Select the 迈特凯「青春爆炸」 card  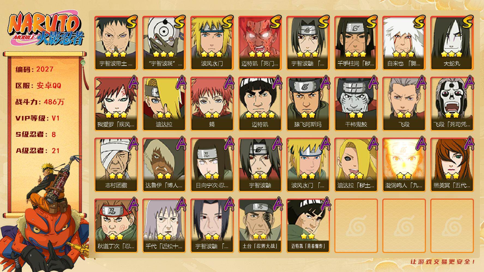tap(308, 226)
